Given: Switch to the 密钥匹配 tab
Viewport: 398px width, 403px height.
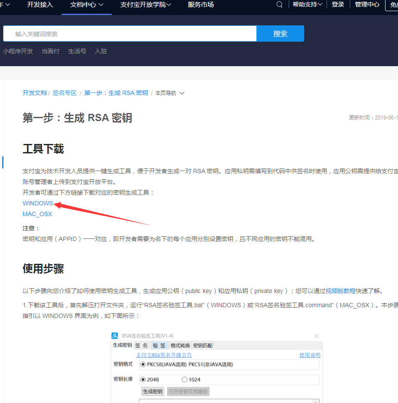Looking at the screenshot, I should [203, 345].
